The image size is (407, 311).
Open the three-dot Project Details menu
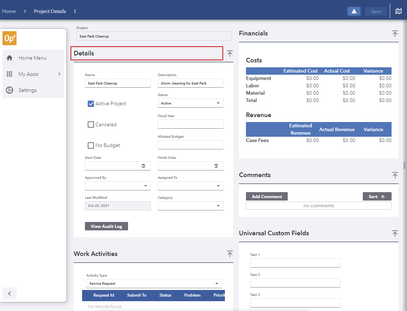click(x=75, y=11)
